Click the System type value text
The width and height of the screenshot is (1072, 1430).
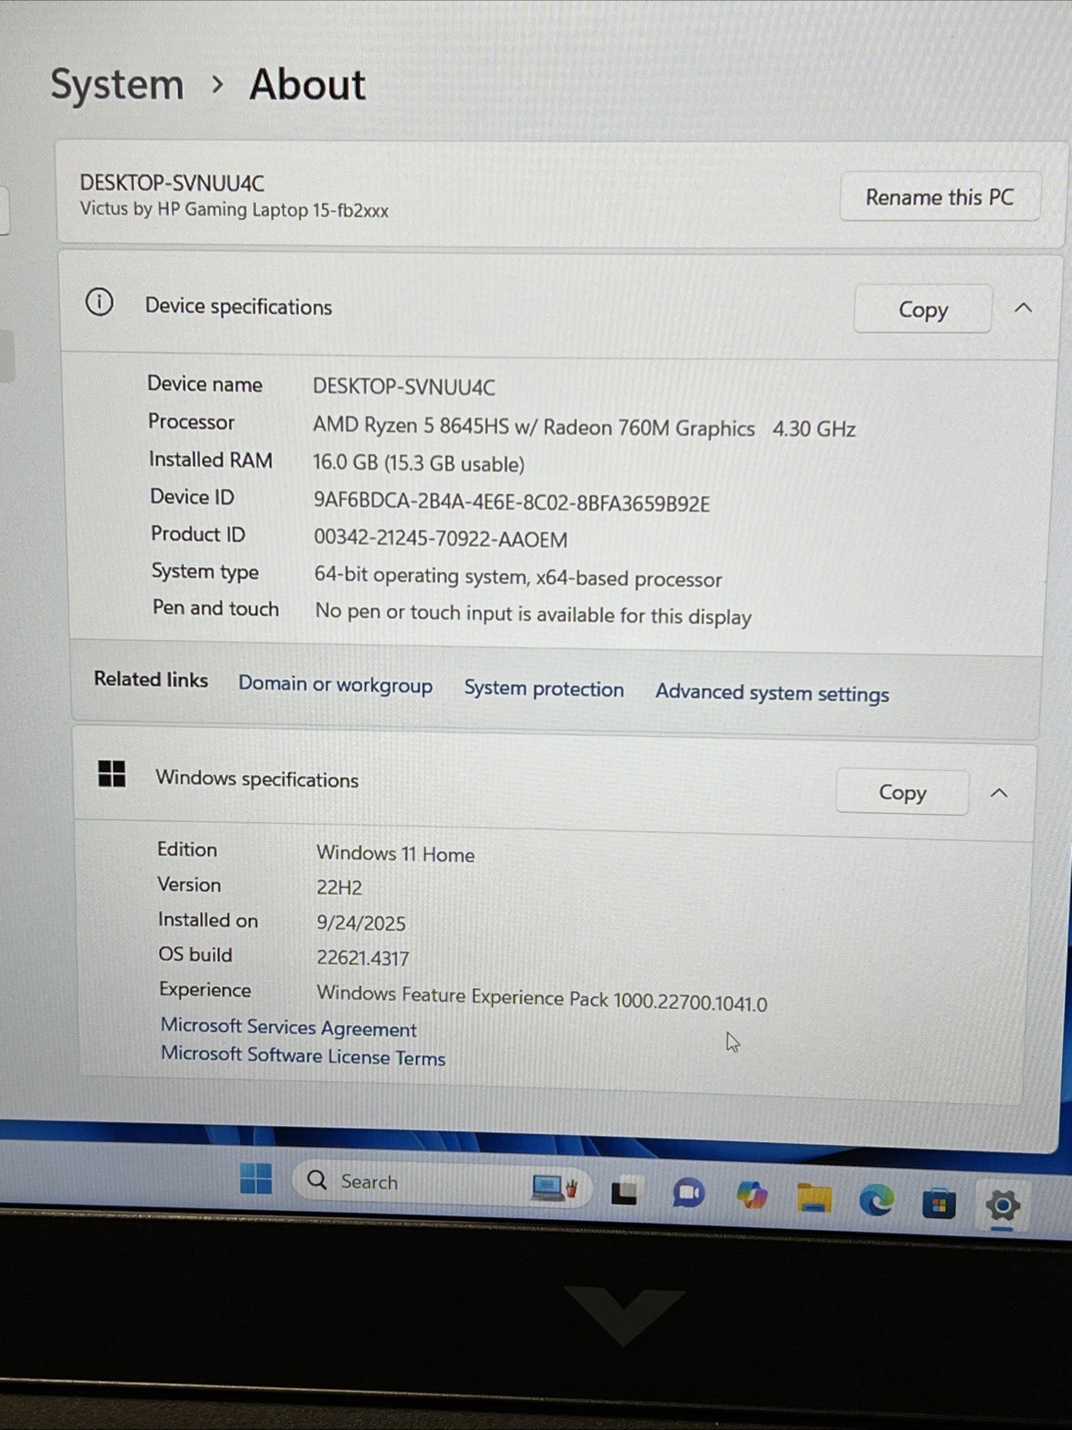coord(518,578)
